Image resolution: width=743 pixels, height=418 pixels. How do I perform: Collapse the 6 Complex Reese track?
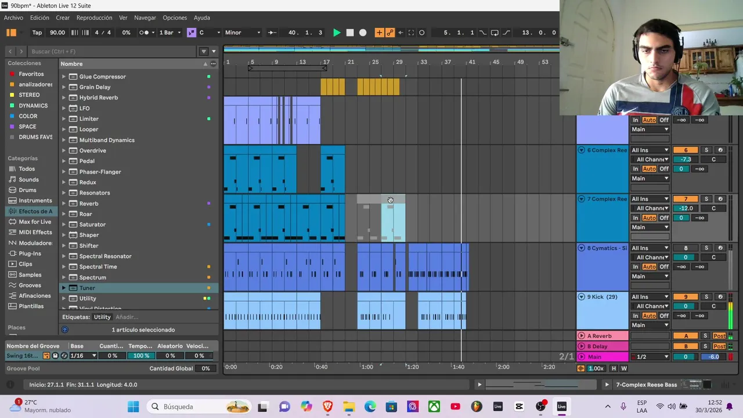581,150
